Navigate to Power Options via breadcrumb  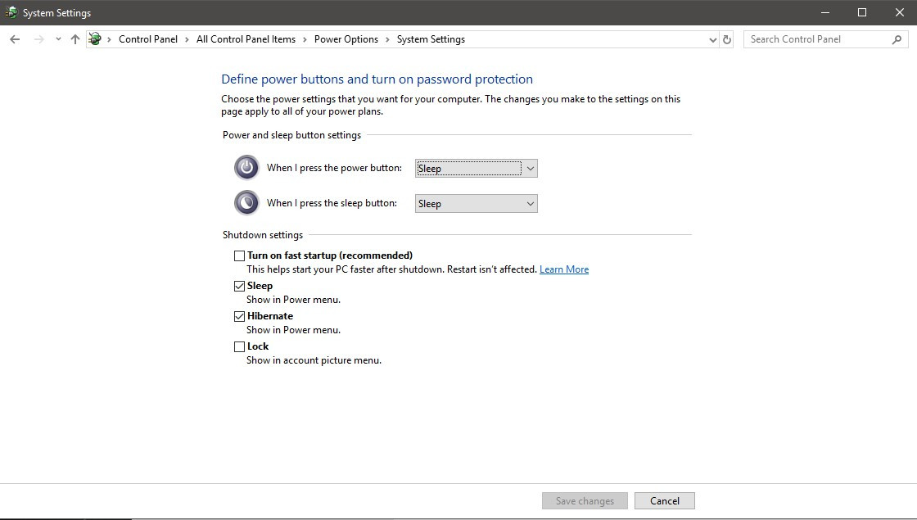coord(346,38)
